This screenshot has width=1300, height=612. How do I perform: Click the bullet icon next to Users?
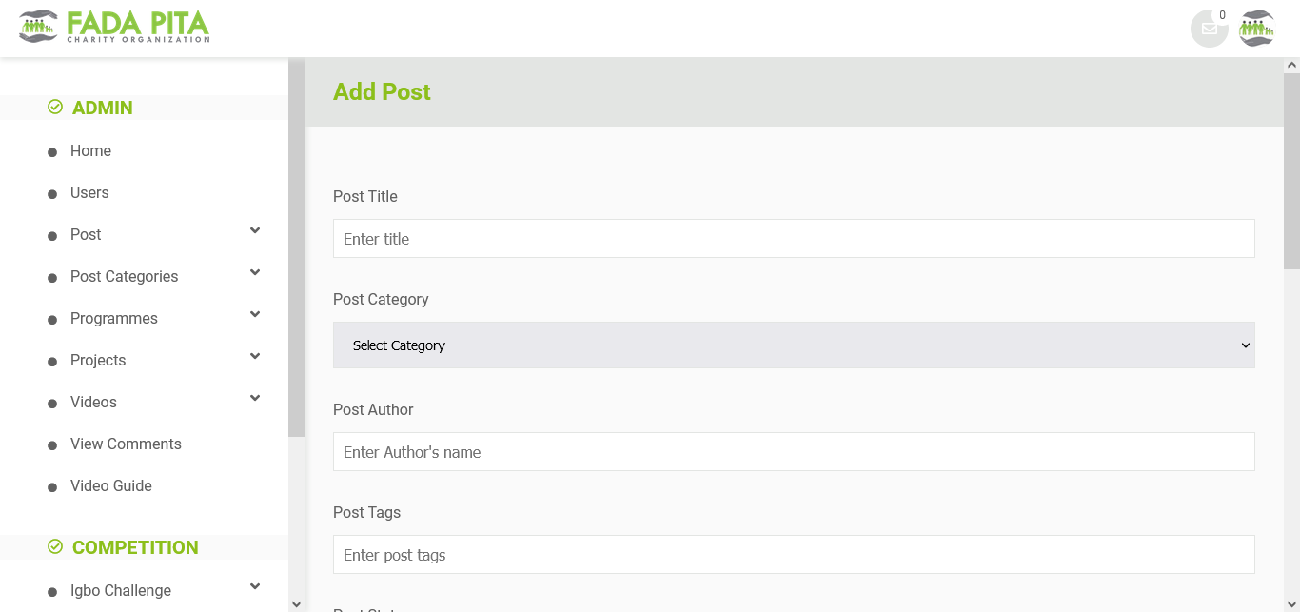[x=52, y=194]
